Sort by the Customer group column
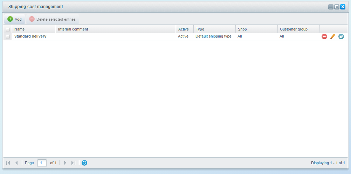This screenshot has width=351, height=174. [x=298, y=29]
